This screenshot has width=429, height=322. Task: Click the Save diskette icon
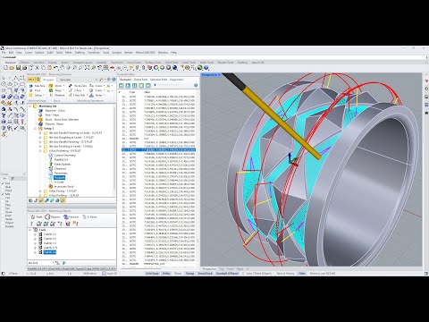pyautogui.click(x=18, y=68)
